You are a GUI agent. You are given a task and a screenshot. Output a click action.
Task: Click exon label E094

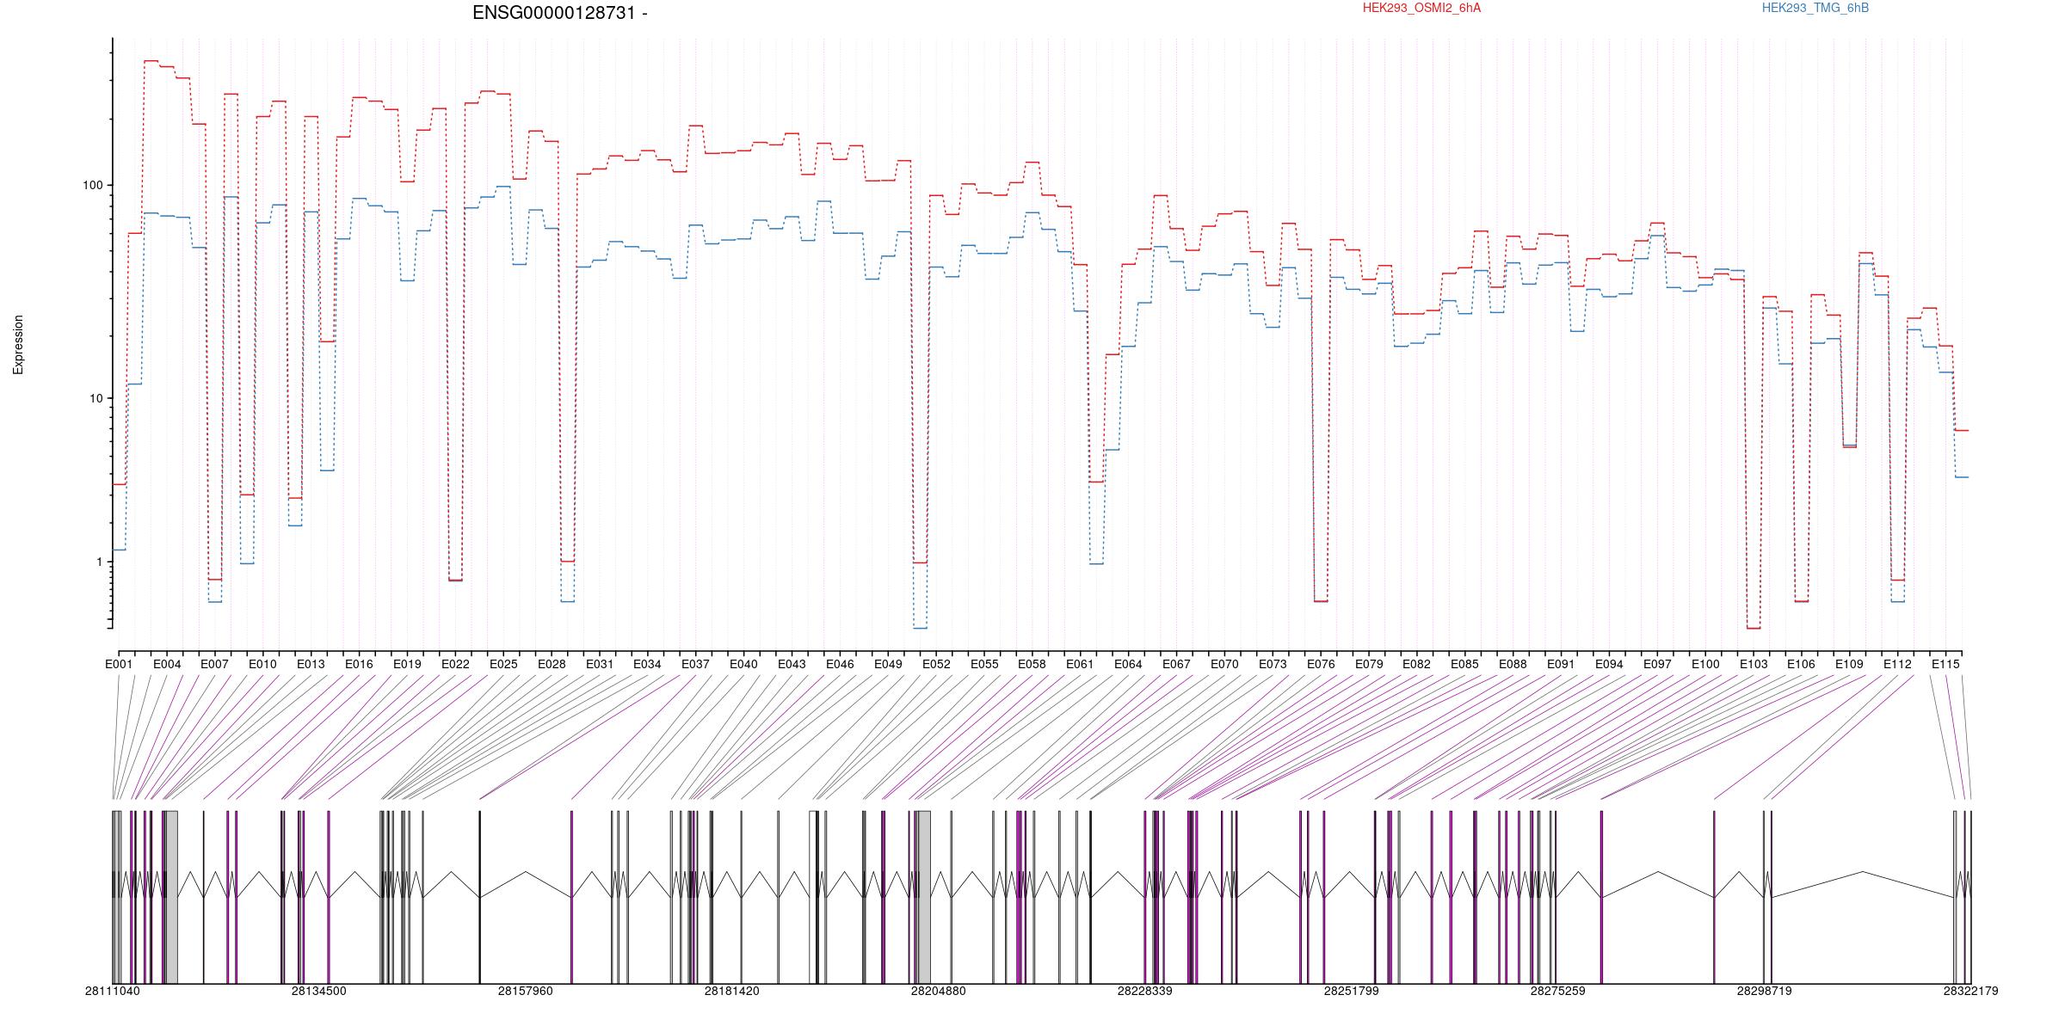[1609, 664]
